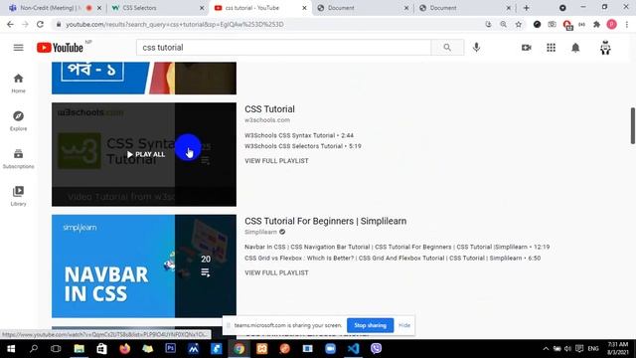
Task: View full playlist for w3schools CSS Tutorial
Action: tap(276, 161)
